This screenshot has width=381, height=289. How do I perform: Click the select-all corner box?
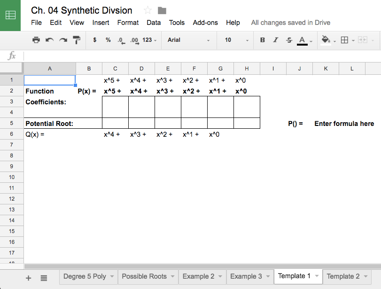[x=11, y=68]
